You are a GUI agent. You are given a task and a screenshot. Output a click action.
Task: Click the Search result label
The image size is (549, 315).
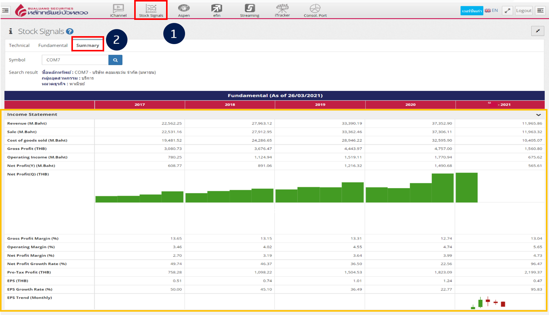pos(23,72)
